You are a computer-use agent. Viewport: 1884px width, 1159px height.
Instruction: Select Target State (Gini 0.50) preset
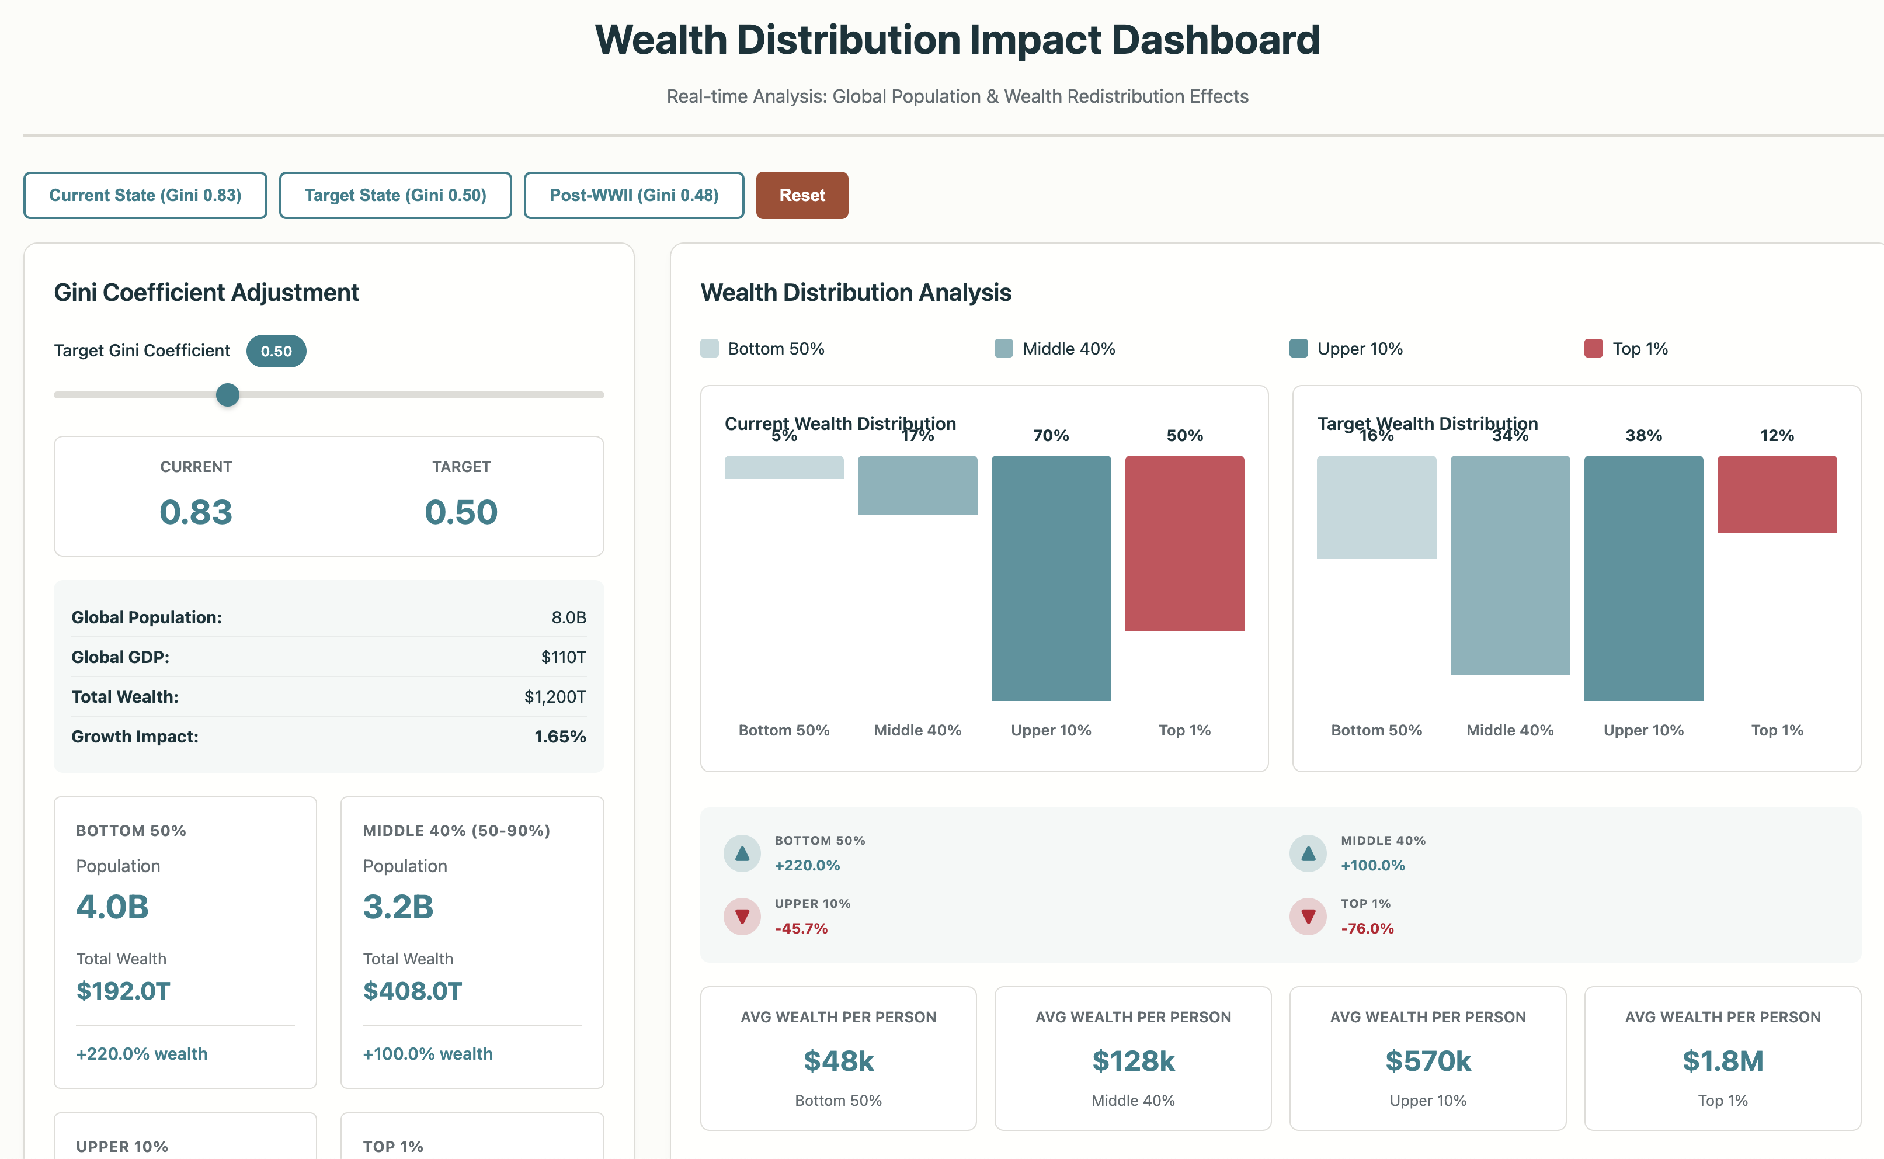coord(395,196)
